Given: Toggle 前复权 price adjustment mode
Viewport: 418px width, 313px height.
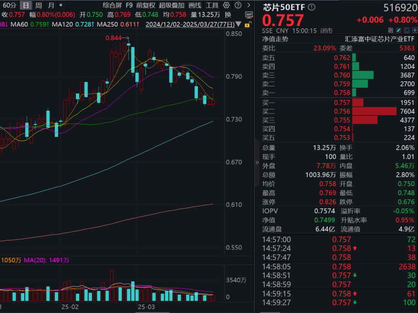Looking at the screenshot, I should tap(145, 5).
